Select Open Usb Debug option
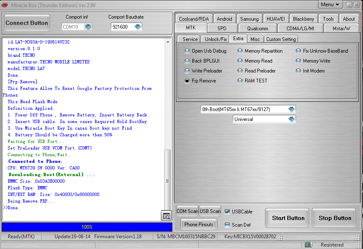Image resolution: width=363 pixels, height=249 pixels. coord(205,51)
